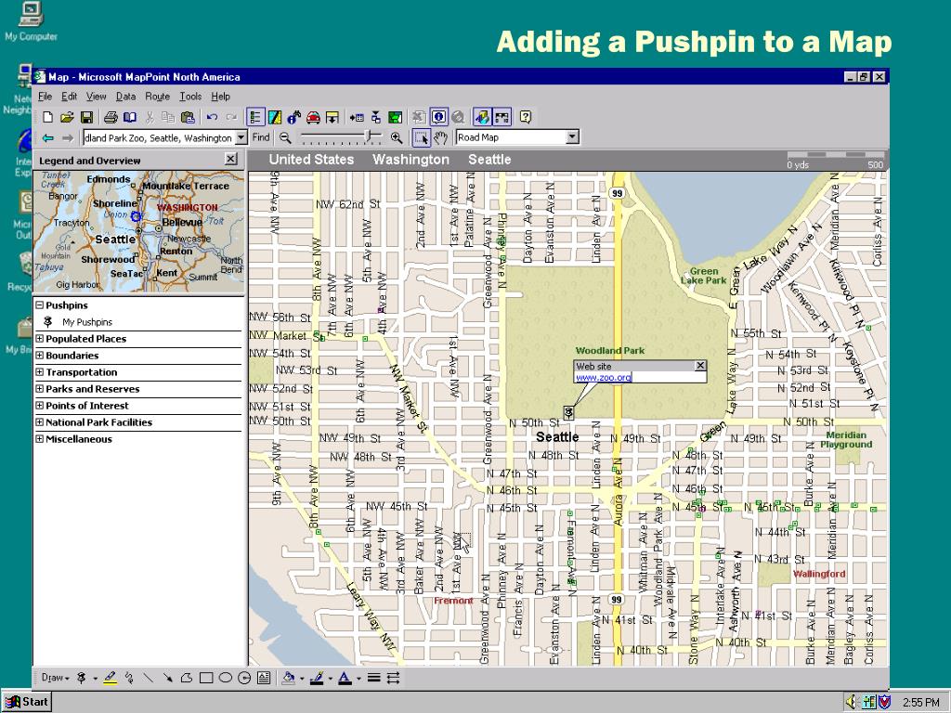This screenshot has height=713, width=951.
Task: Collapse the Pushpins legend section
Action: pos(39,305)
